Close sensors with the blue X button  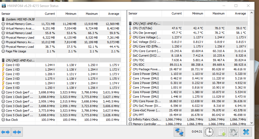coord(246,132)
